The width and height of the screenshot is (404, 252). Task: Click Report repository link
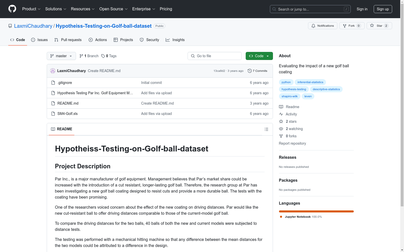coord(292,143)
